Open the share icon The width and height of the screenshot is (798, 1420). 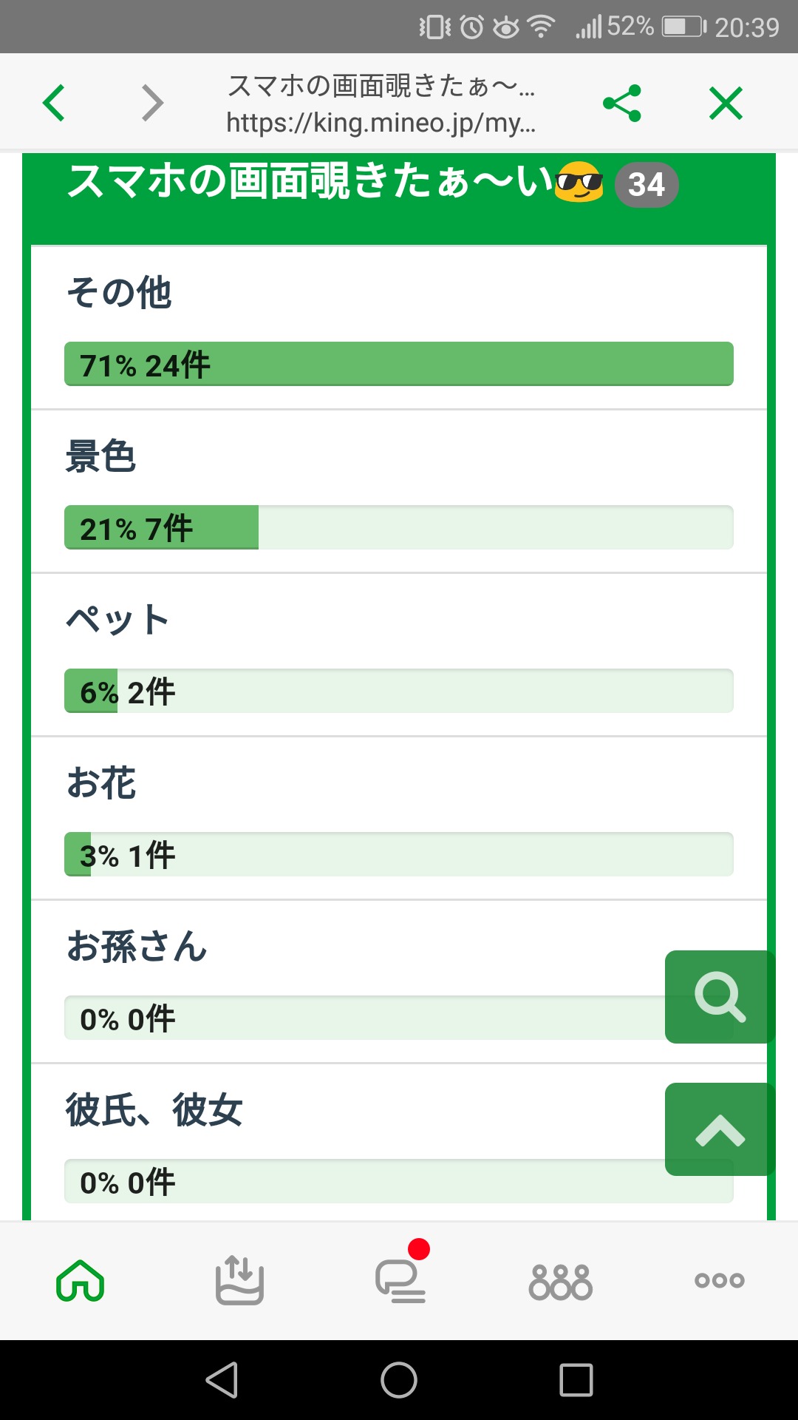(622, 103)
